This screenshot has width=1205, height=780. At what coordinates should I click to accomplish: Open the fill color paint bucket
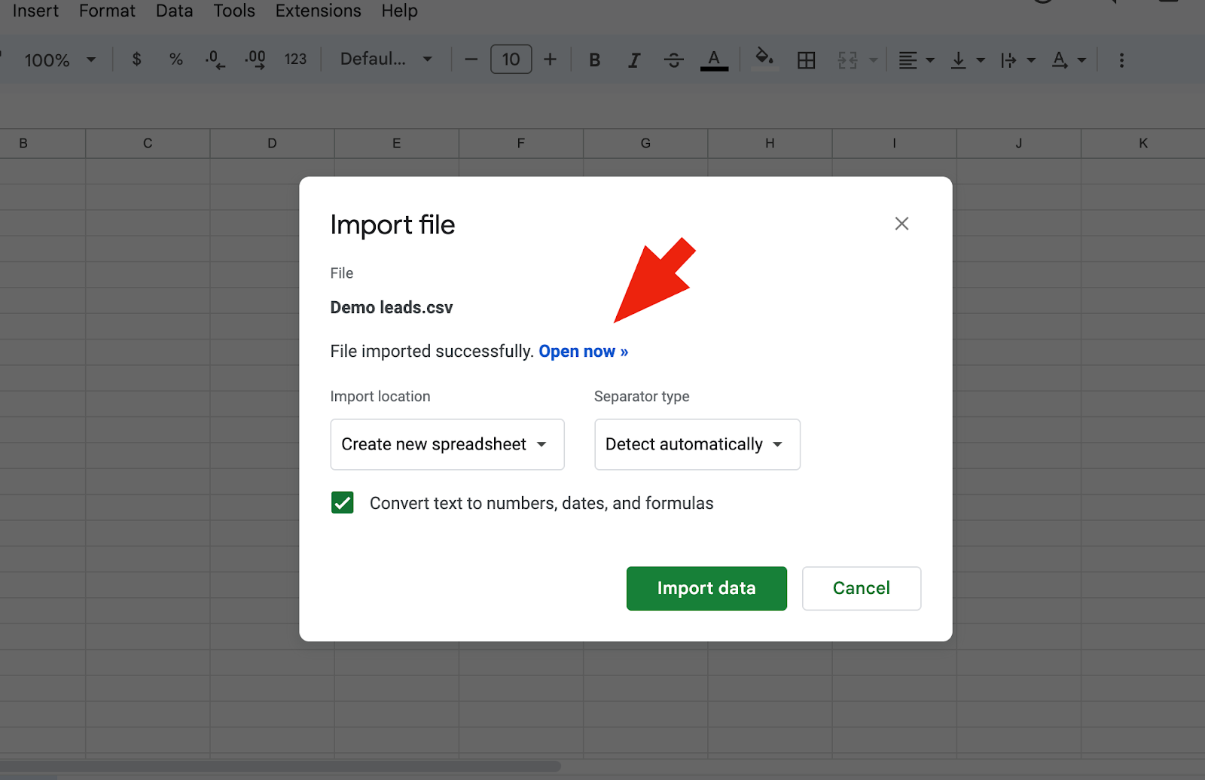[765, 59]
